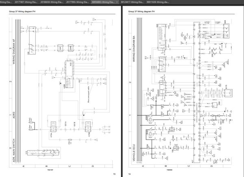Click page number 14
This screenshot has width=244, height=177.
pos(129,174)
